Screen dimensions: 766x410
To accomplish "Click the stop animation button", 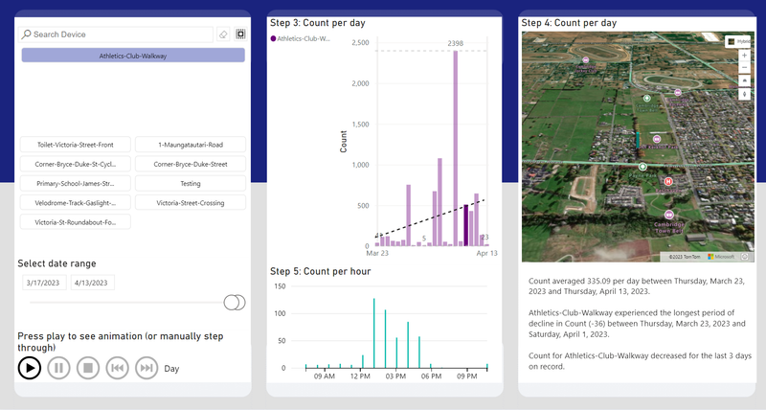I will tap(87, 368).
